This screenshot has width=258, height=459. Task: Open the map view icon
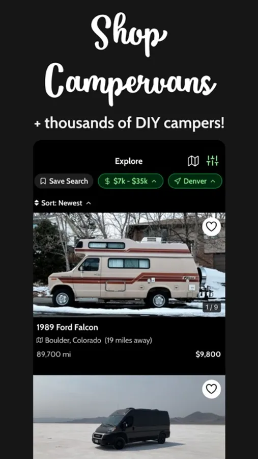tap(193, 161)
